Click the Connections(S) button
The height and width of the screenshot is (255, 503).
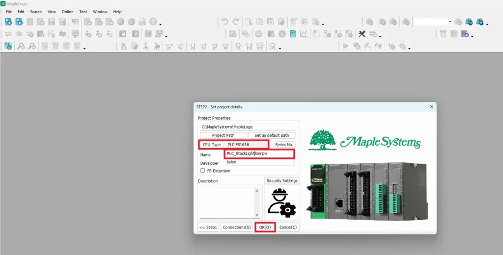[237, 227]
